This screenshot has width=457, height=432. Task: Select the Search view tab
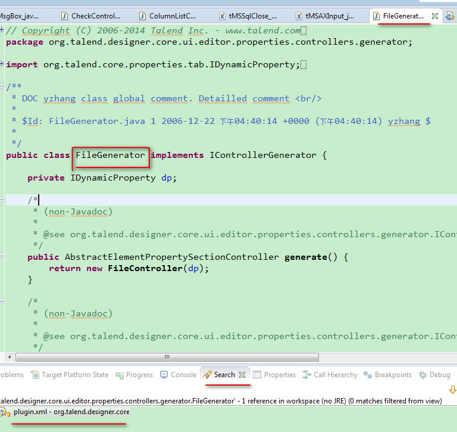[224, 375]
